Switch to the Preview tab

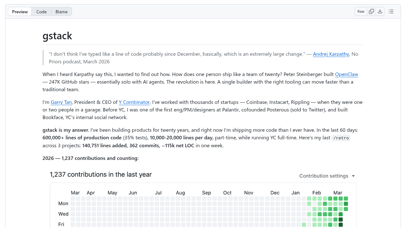(x=20, y=12)
